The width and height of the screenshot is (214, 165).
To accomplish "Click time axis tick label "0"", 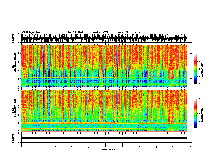I will pos(21,147).
